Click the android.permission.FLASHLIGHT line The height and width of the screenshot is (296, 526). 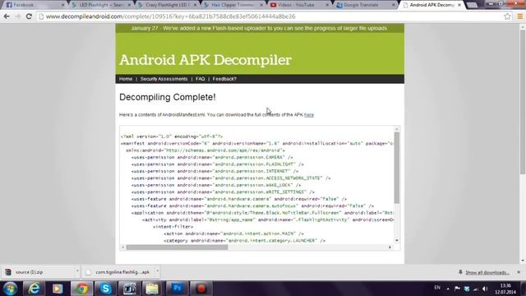pos(217,164)
